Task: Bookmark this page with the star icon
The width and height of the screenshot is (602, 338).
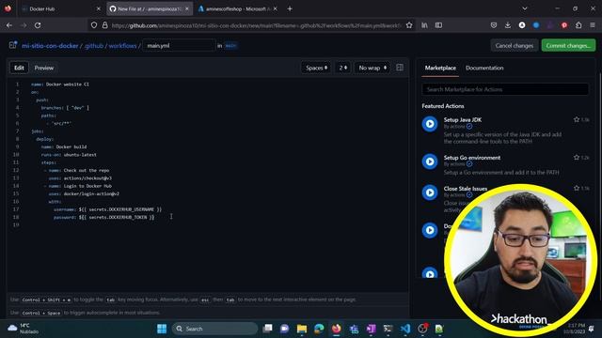Action: (409, 25)
